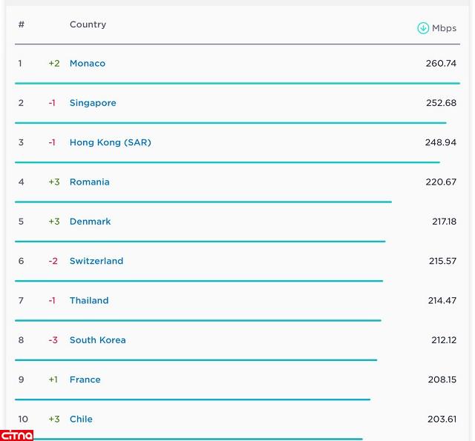475x441 pixels.
Task: Click the # rank column header
Action: tap(22, 24)
